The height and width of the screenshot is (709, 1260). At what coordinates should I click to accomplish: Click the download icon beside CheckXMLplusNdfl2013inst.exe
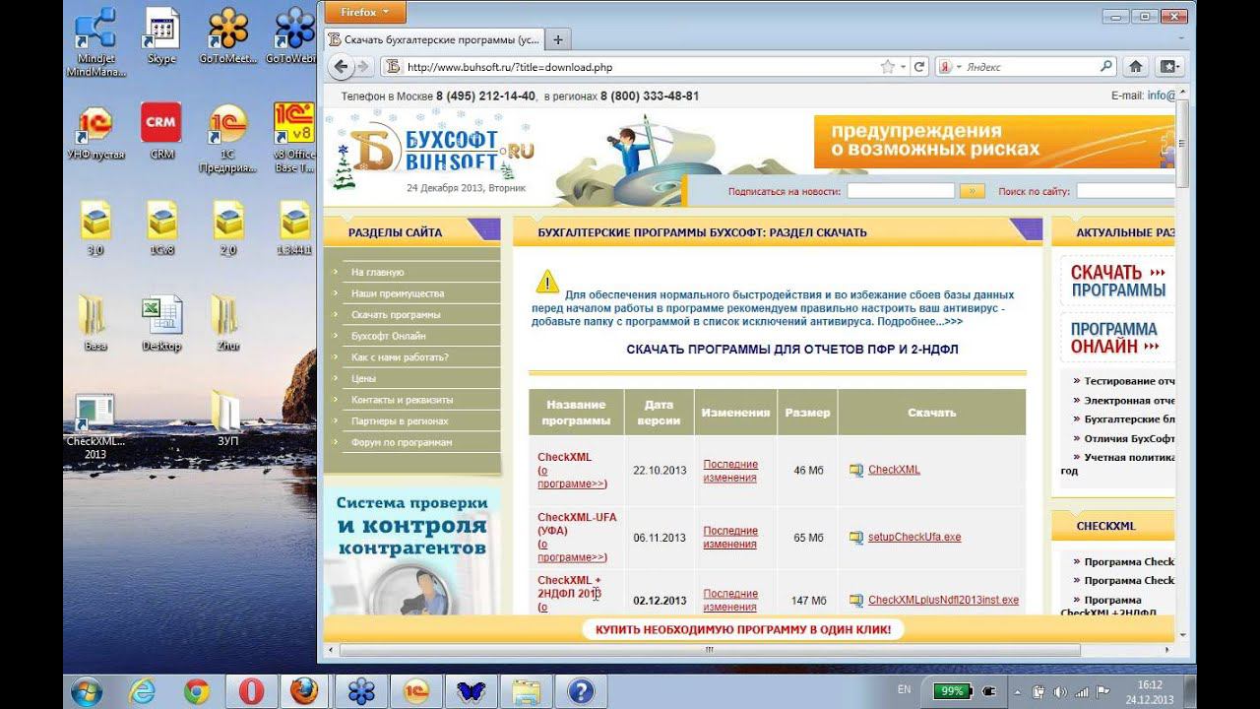855,601
